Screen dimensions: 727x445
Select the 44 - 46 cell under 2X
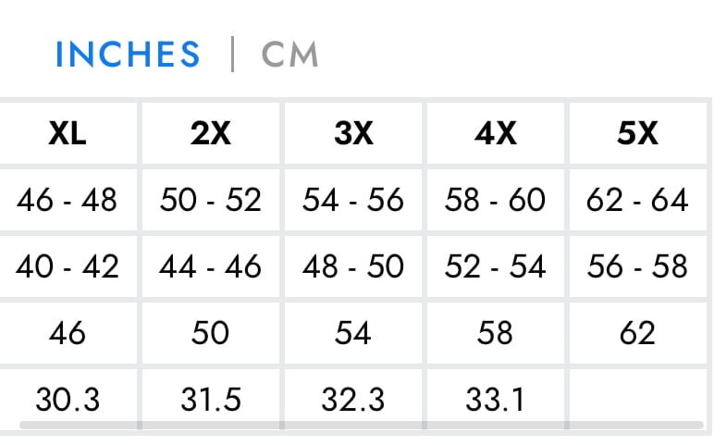point(210,266)
